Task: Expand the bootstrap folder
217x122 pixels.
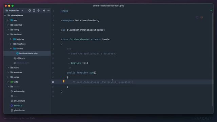Action: tap(8, 25)
